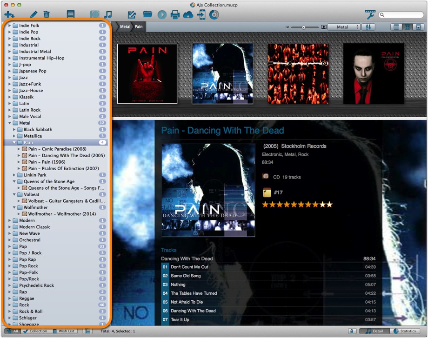Screen dimensions: 428x338
Task: Select the Music note toolbar icon
Action: (x=108, y=14)
